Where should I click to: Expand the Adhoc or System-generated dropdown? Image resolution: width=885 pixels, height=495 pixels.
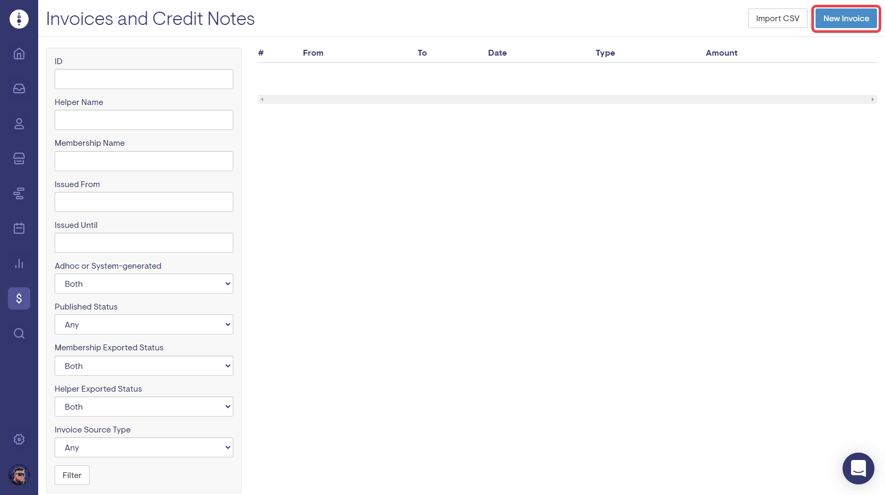pos(144,284)
